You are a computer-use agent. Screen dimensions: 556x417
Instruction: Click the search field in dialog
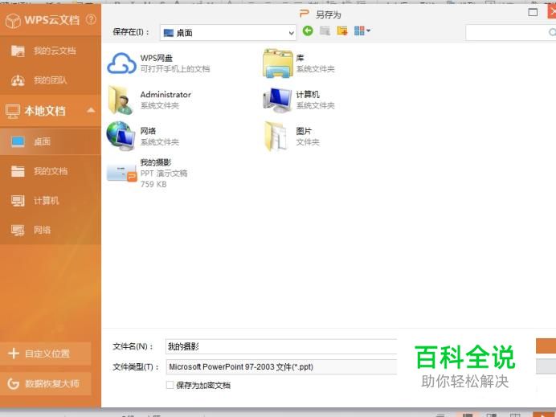click(511, 33)
